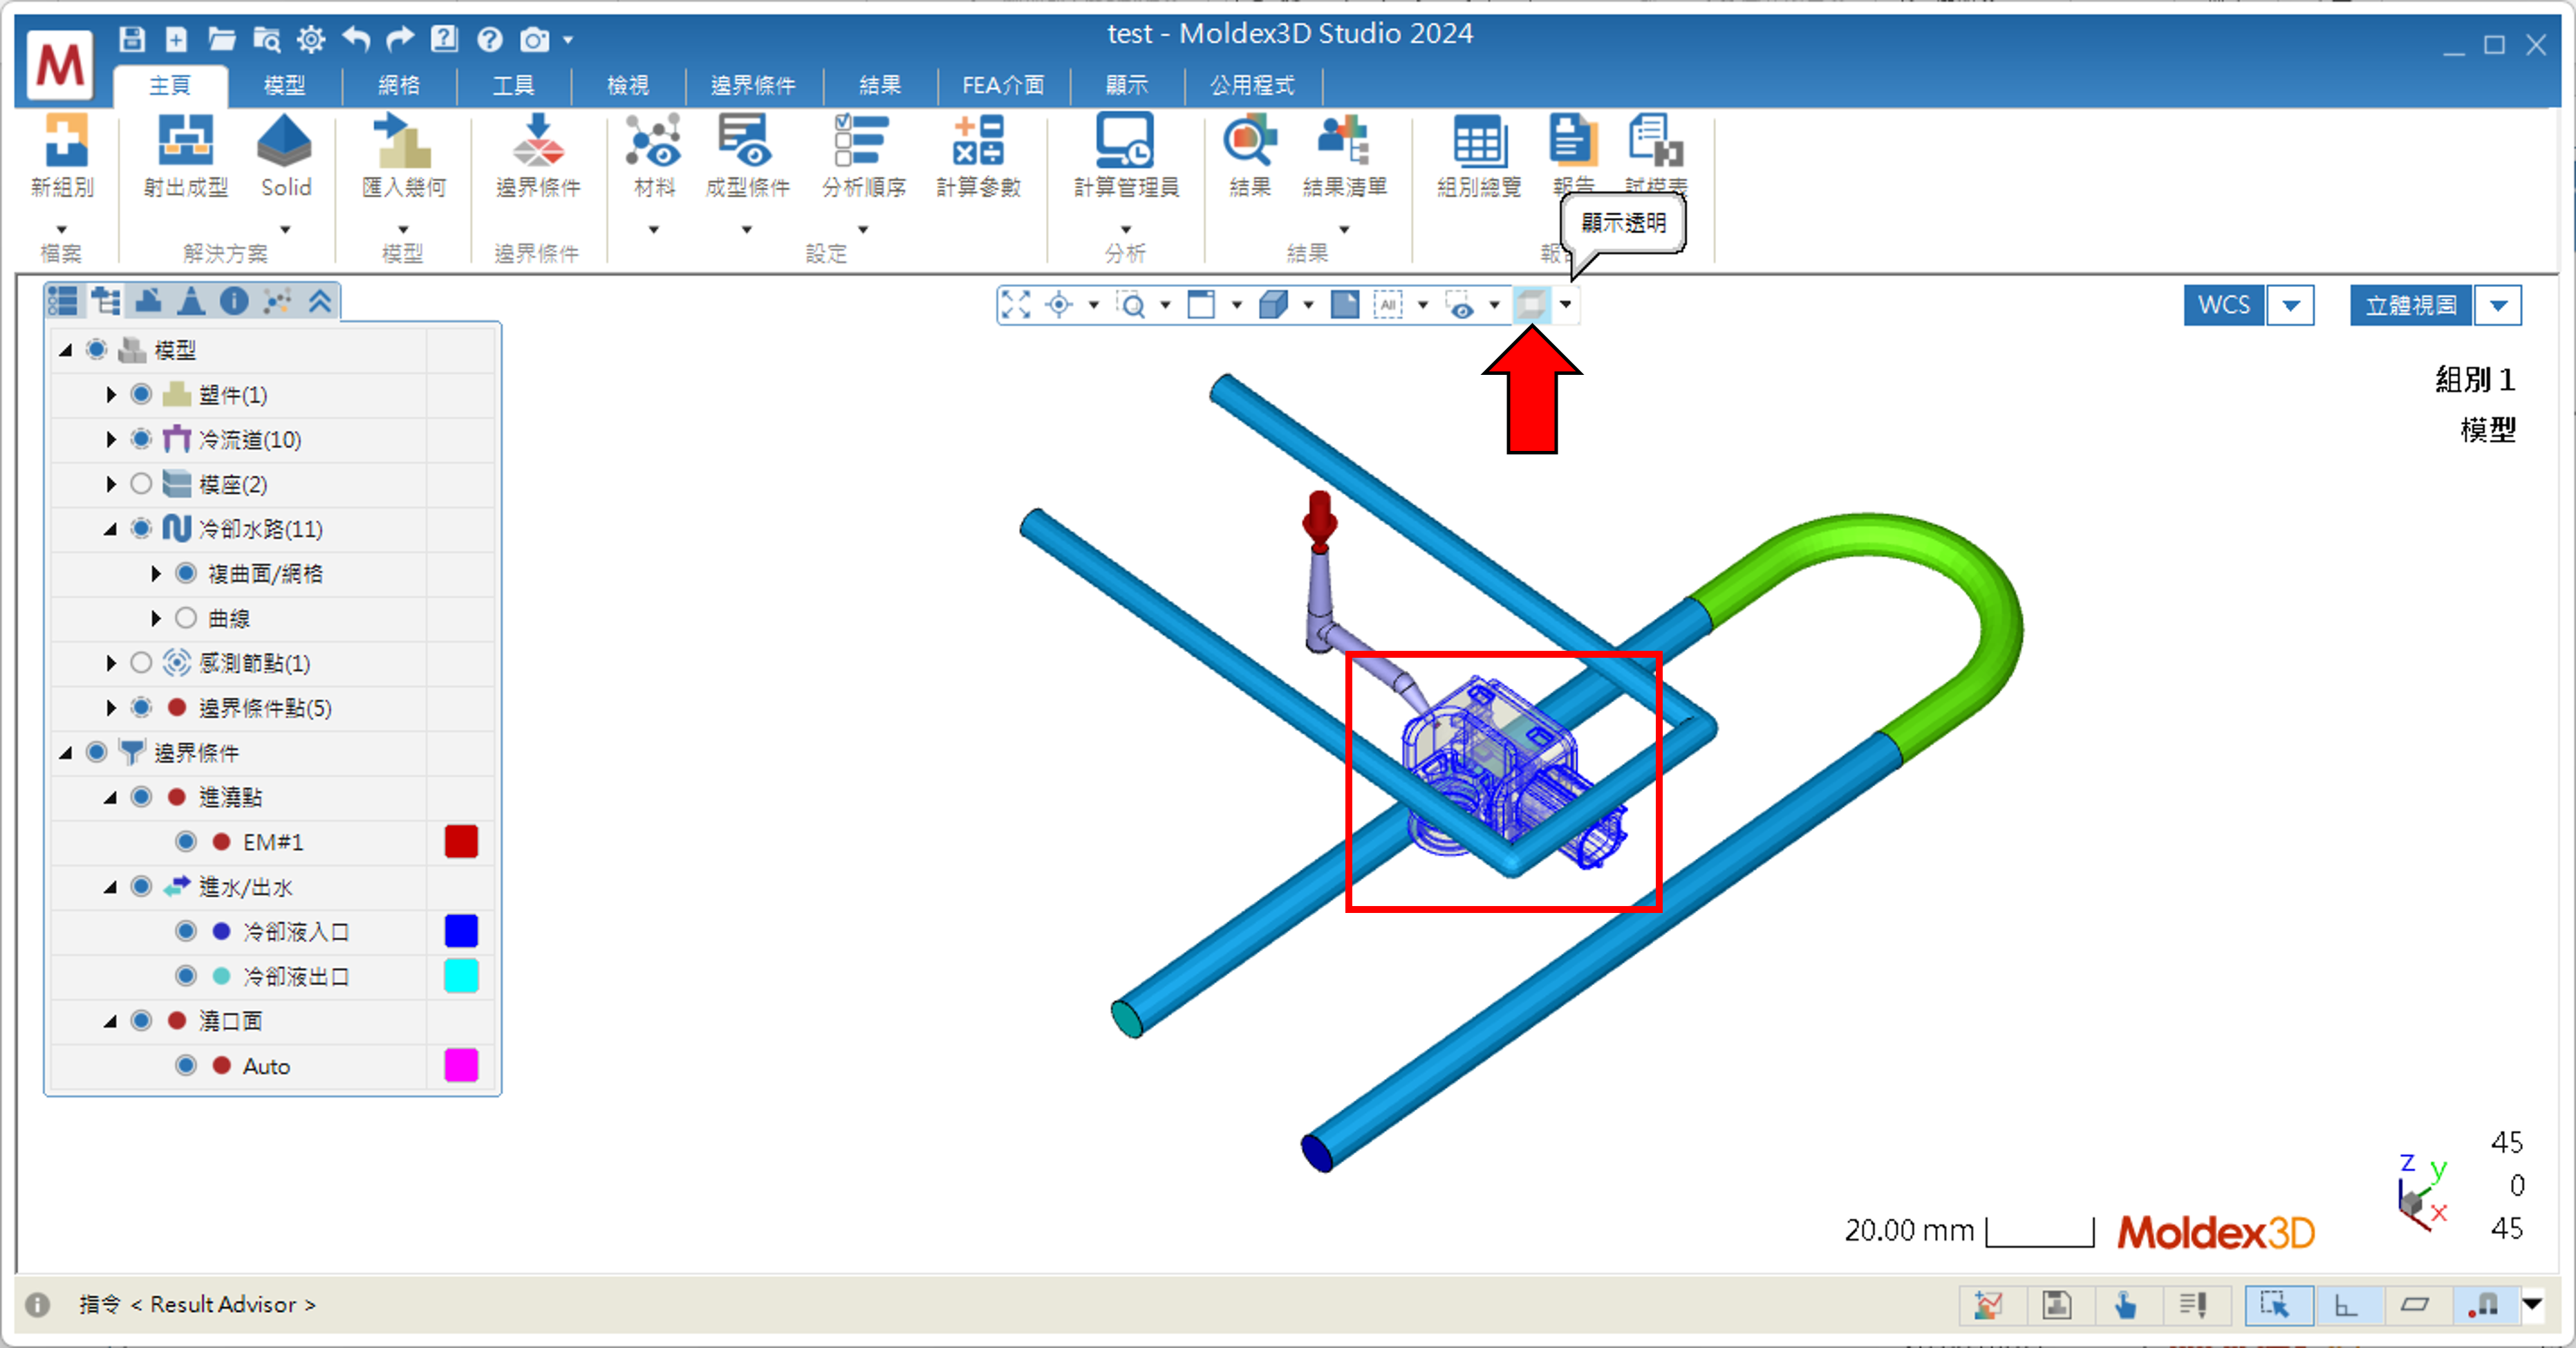Click the New file icon in quick access toolbar
This screenshot has width=2576, height=1348.
tap(176, 39)
